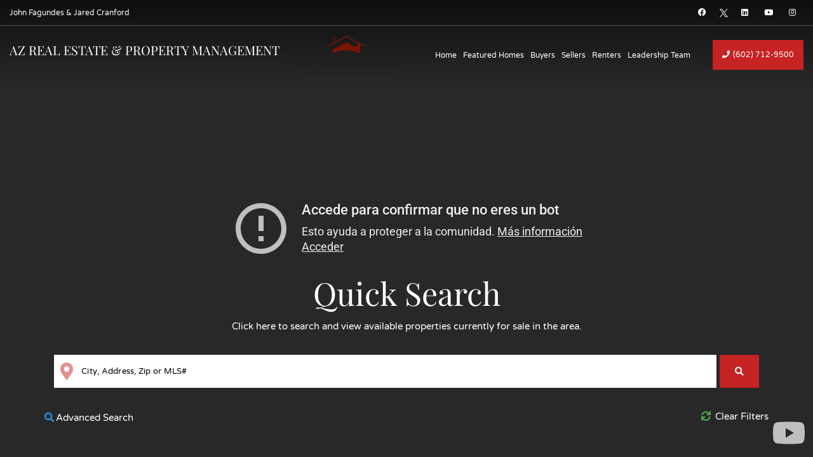Go to the Home menu item
Viewport: 813px width, 457px height.
[x=445, y=55]
